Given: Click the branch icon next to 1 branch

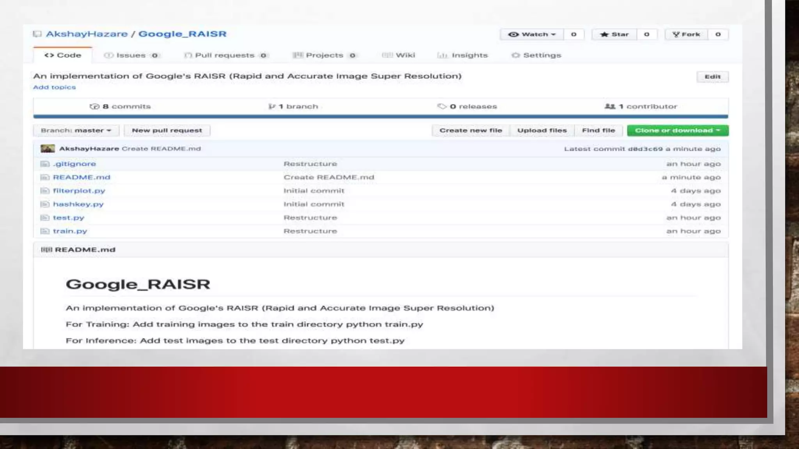Looking at the screenshot, I should 272,106.
